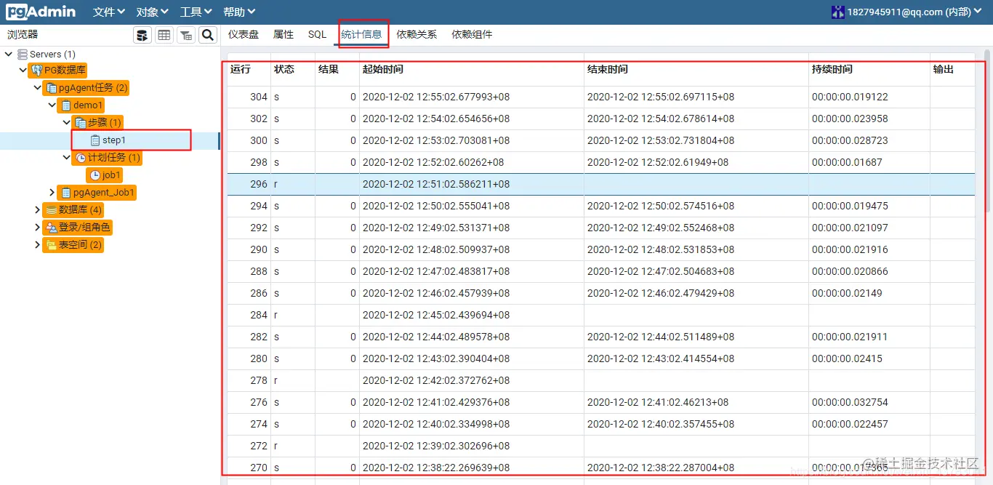This screenshot has width=993, height=485.
Task: Expand the 表空间 (2) node
Action: point(37,245)
